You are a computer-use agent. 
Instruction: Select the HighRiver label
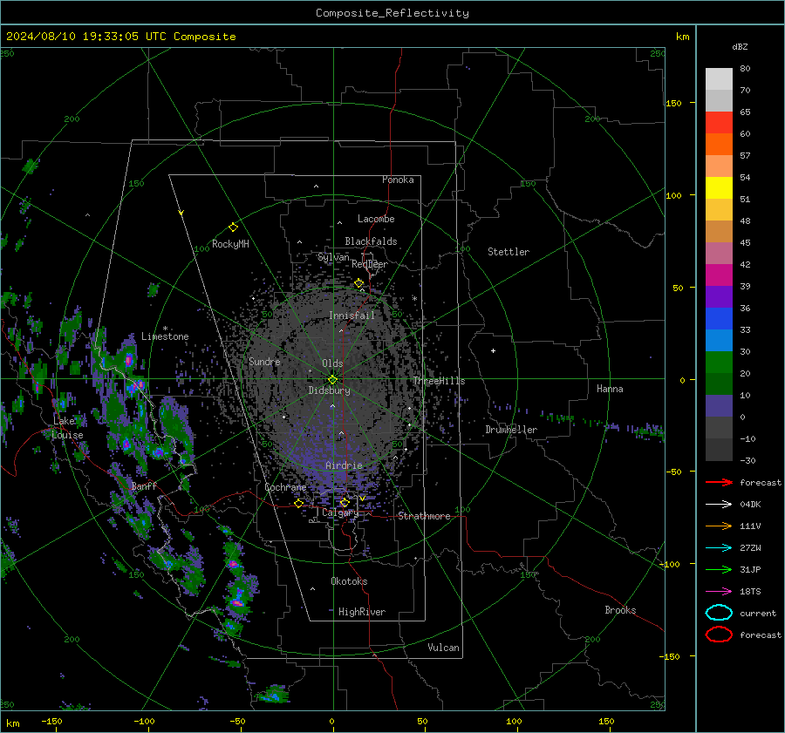[362, 612]
